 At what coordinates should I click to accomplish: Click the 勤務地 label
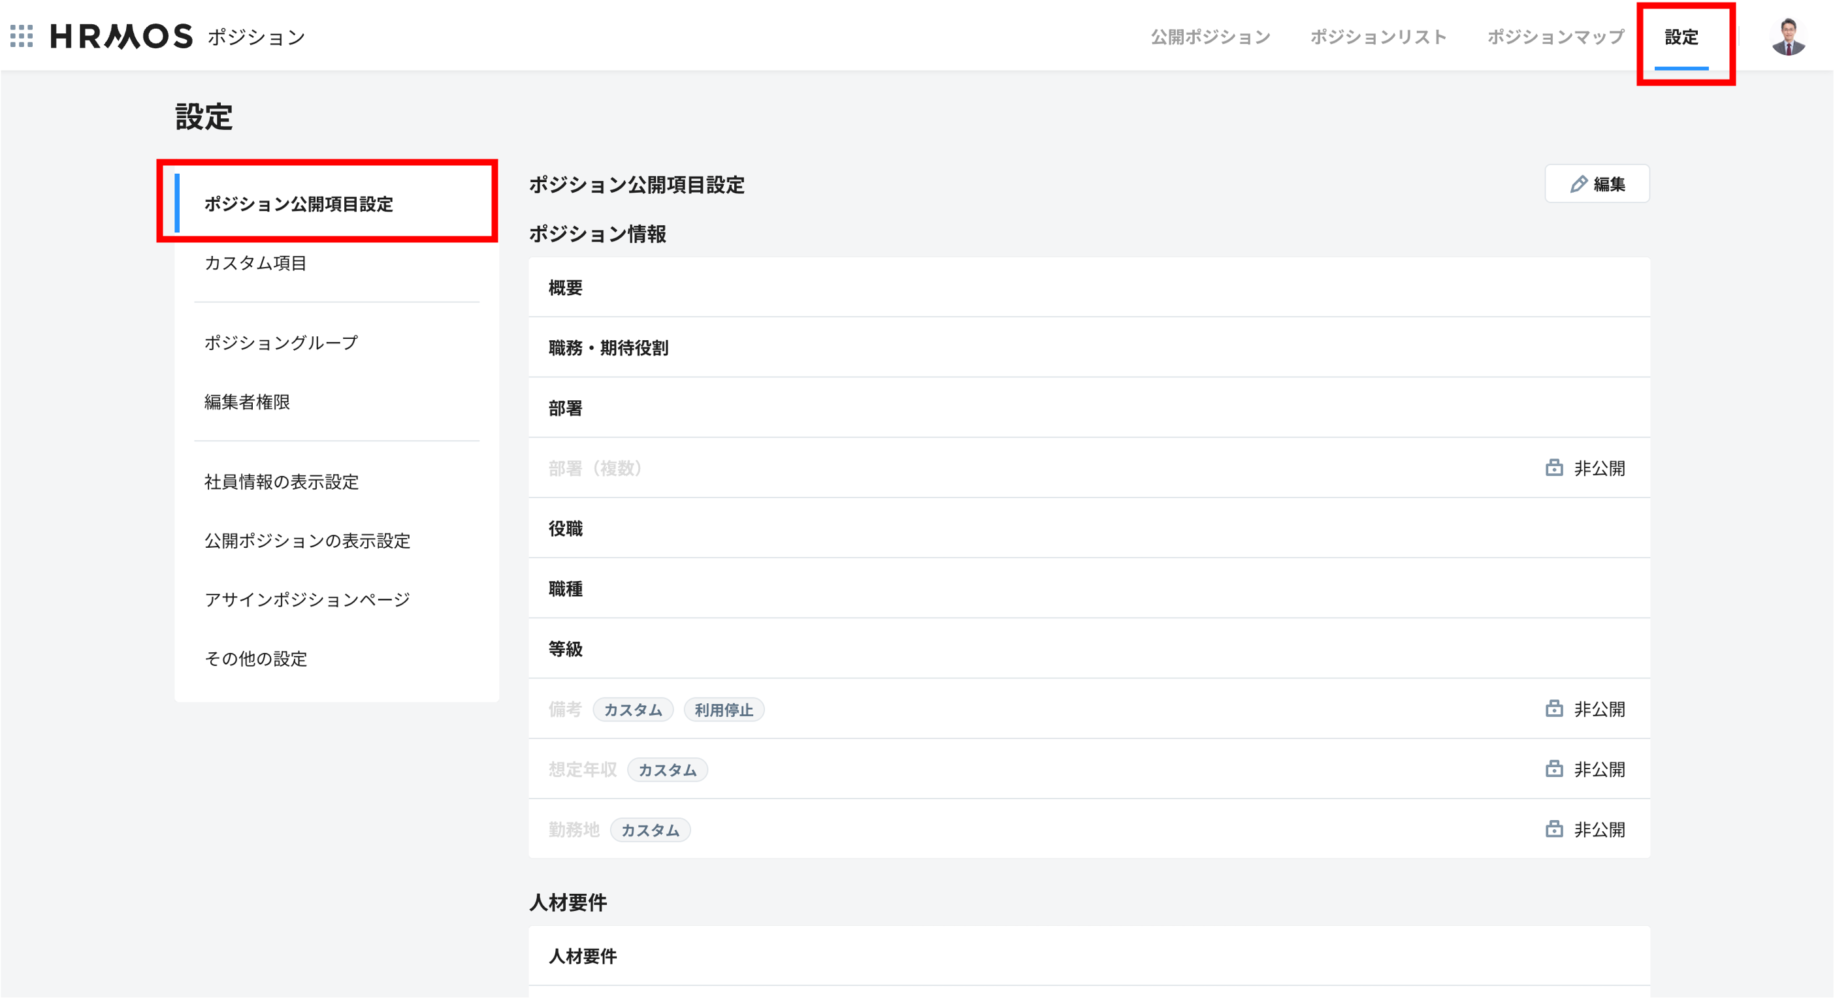(574, 829)
